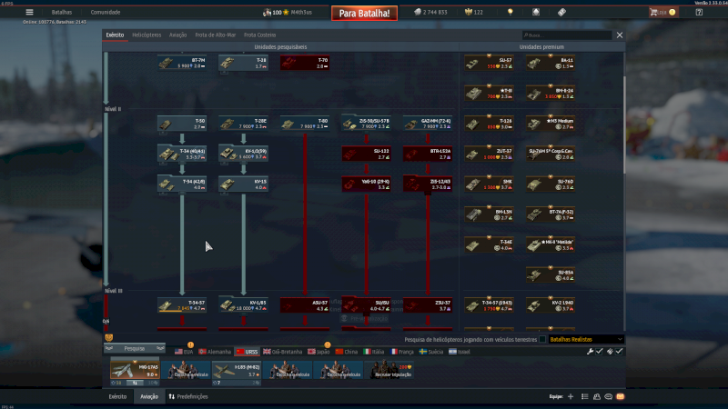Select the T-34-57 tank icon

(x=182, y=305)
